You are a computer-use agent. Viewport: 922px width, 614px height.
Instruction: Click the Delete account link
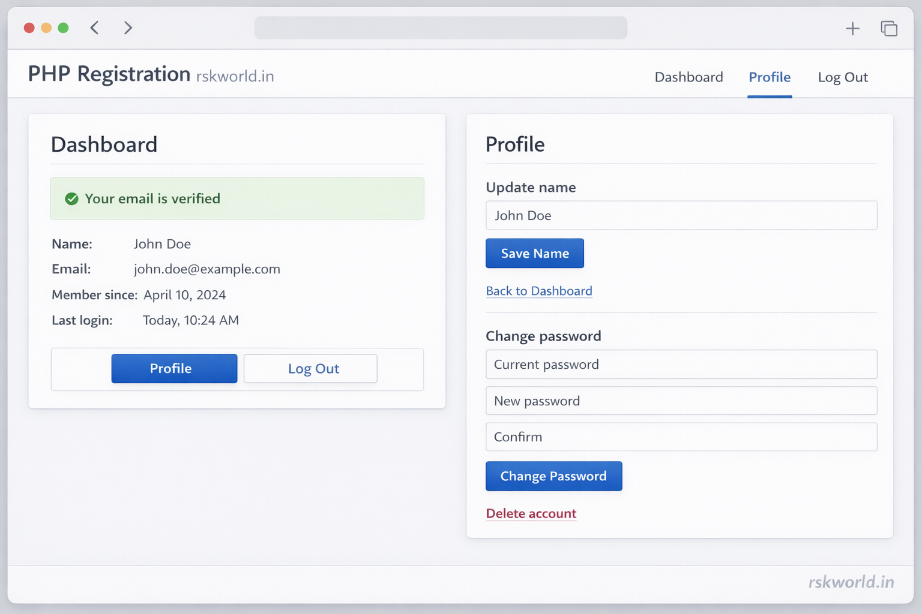click(x=531, y=513)
